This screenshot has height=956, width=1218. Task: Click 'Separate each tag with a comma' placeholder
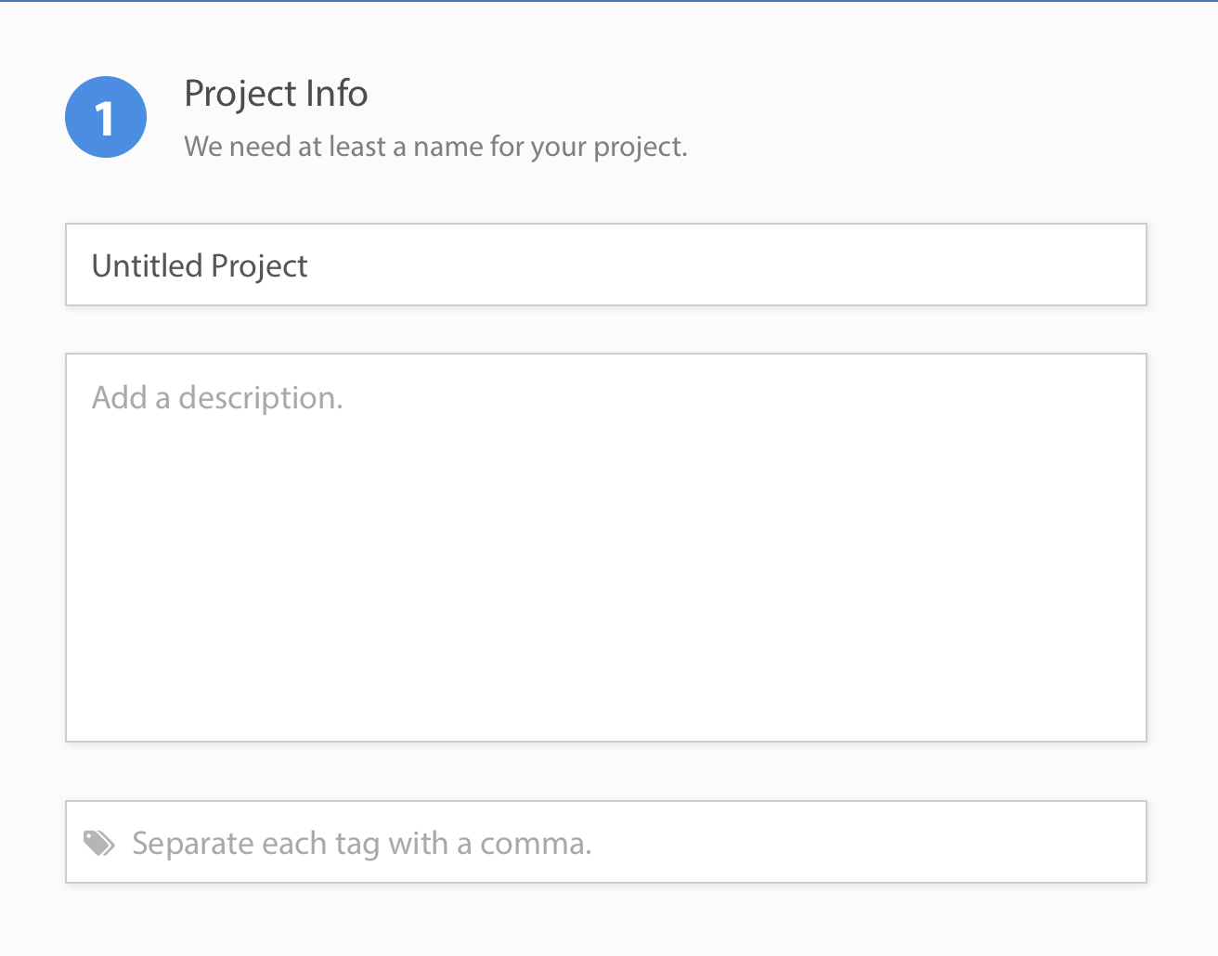[361, 844]
